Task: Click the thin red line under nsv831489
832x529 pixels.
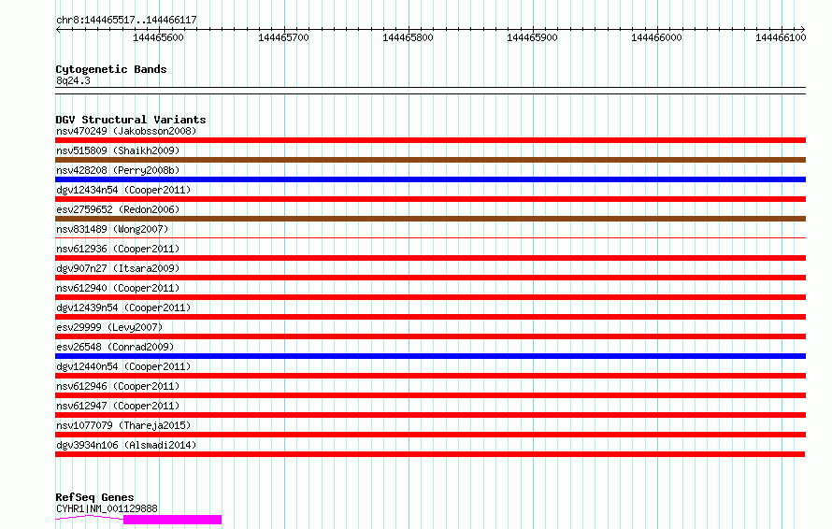Action: click(430, 237)
